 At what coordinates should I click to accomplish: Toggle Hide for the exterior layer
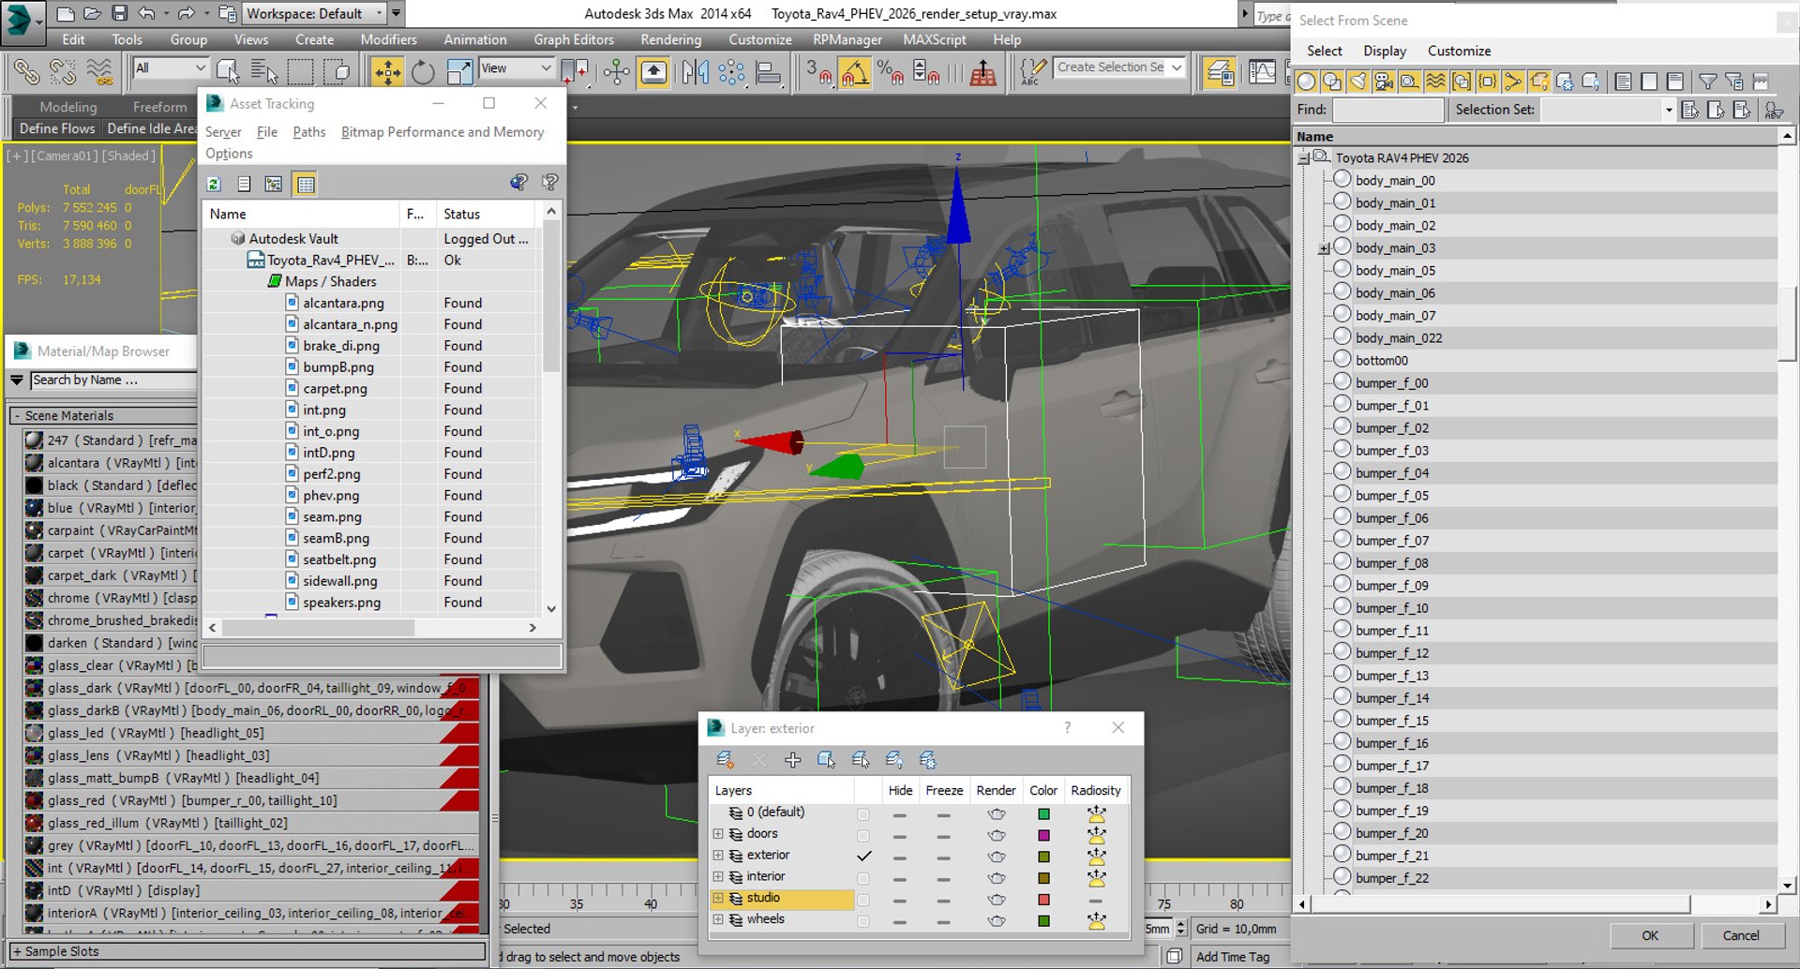pos(899,857)
